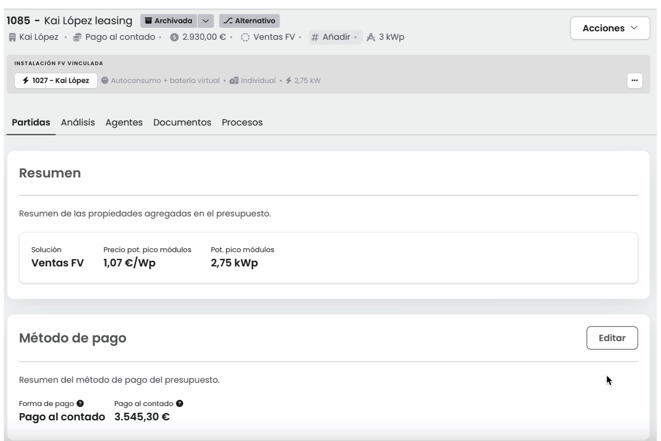This screenshot has width=661, height=441.
Task: Click the building icon beside Kai López
Action: coord(12,37)
